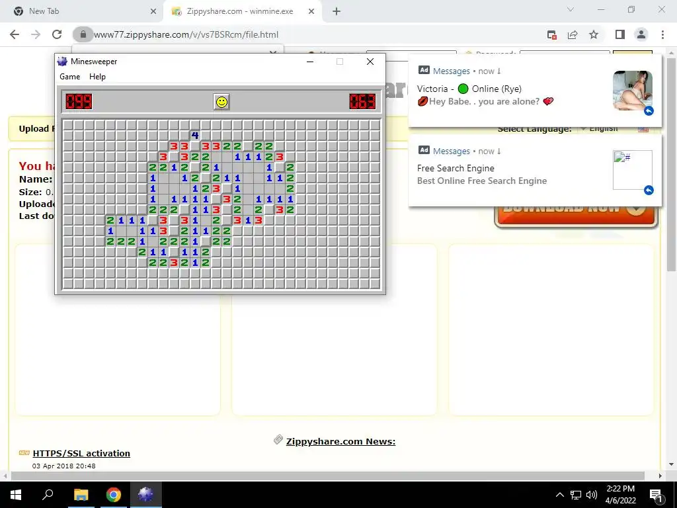Open the Windows Start menu

tap(15, 495)
